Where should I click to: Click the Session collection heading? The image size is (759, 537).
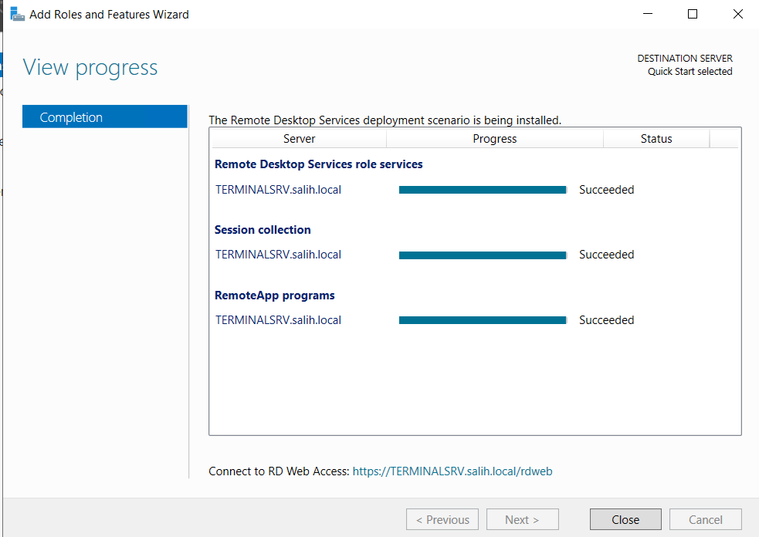pos(263,229)
